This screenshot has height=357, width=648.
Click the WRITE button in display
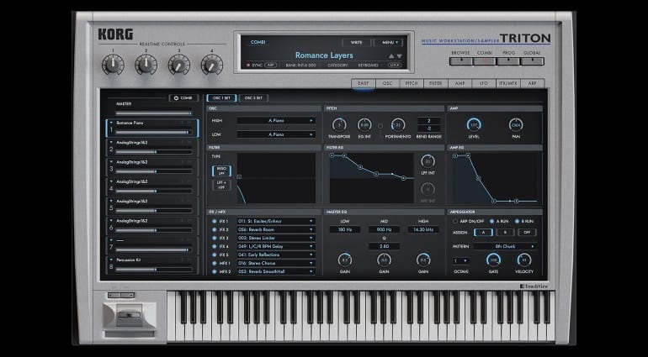pos(356,41)
